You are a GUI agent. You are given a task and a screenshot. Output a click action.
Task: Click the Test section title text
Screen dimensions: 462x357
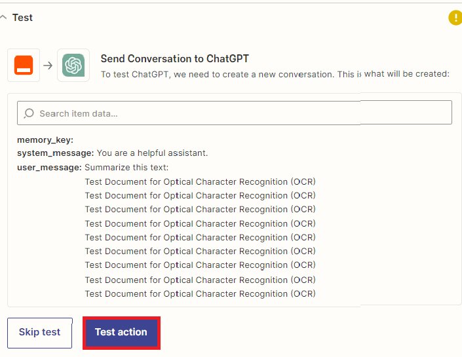pyautogui.click(x=22, y=18)
